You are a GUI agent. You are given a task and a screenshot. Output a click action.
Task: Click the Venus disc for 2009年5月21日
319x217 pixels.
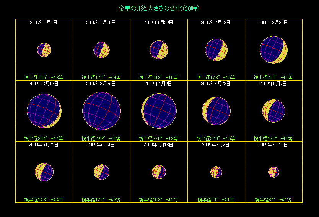[x=44, y=172]
